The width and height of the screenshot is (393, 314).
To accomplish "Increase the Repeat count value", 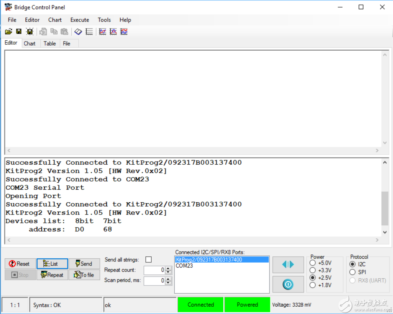I will coord(168,268).
